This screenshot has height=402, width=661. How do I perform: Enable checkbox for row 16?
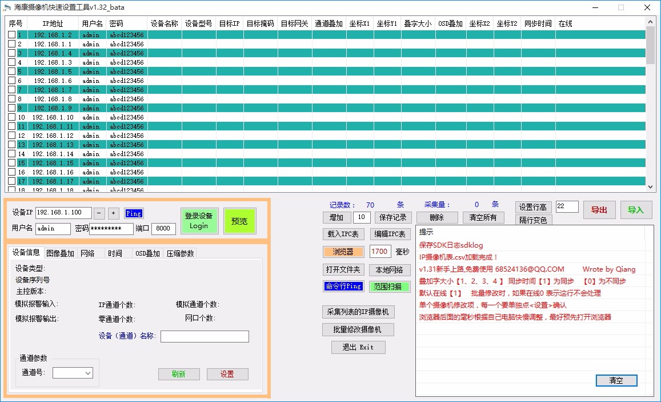coord(12,172)
